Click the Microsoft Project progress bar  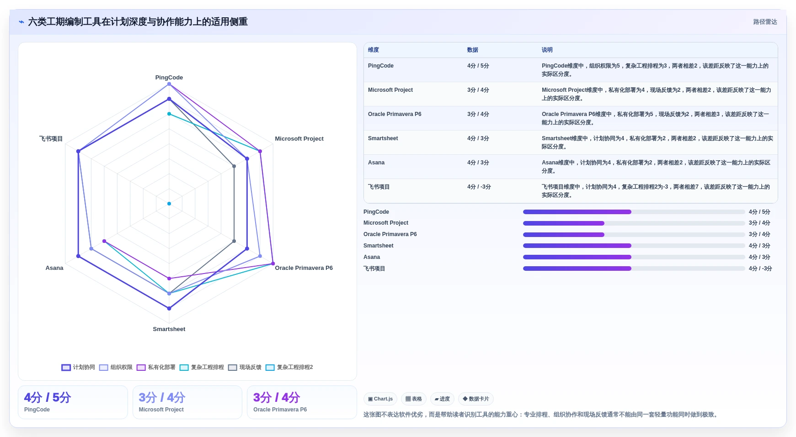634,223
